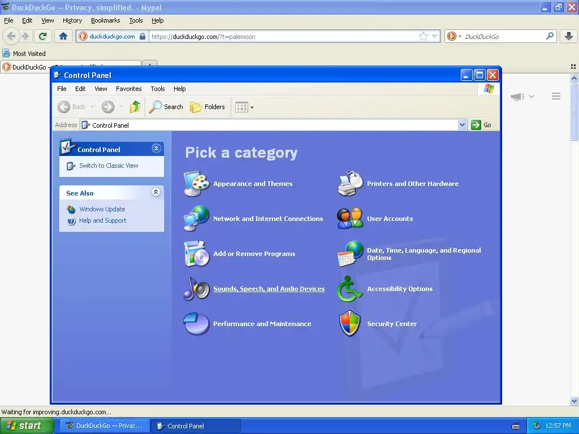Click Mypal home icon
This screenshot has height=434, width=579.
(63, 36)
